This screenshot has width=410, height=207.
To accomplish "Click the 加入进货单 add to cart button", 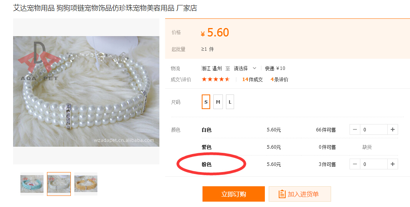I will pos(300,194).
